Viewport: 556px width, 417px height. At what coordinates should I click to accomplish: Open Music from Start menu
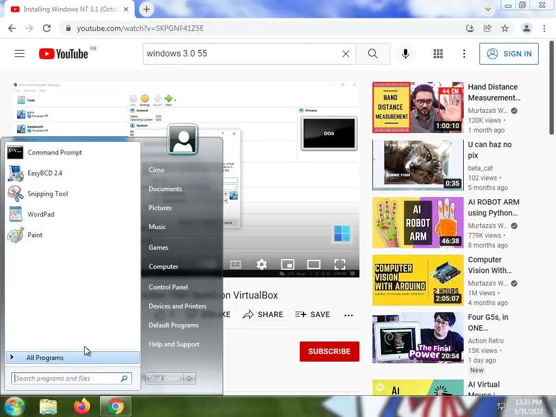tap(157, 227)
